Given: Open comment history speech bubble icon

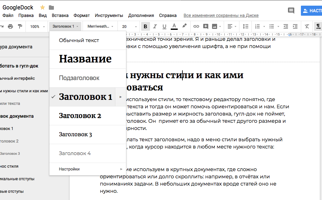Looking at the screenshot, I should tap(291, 11).
